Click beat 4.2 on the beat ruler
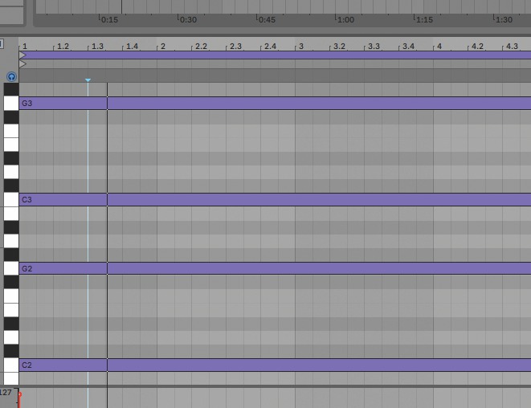The width and height of the screenshot is (531, 408). tap(477, 47)
